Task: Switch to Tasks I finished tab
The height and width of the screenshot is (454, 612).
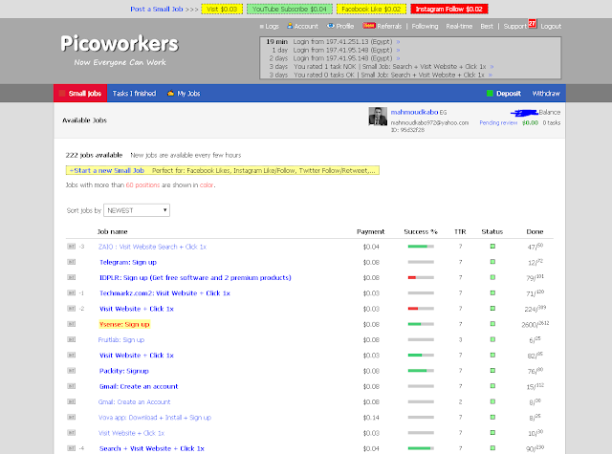Action: pos(134,94)
